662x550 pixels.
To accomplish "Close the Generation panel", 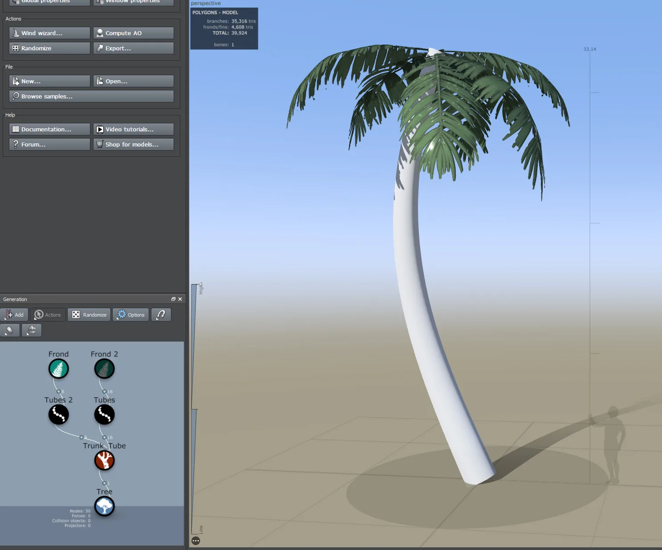I will 180,299.
